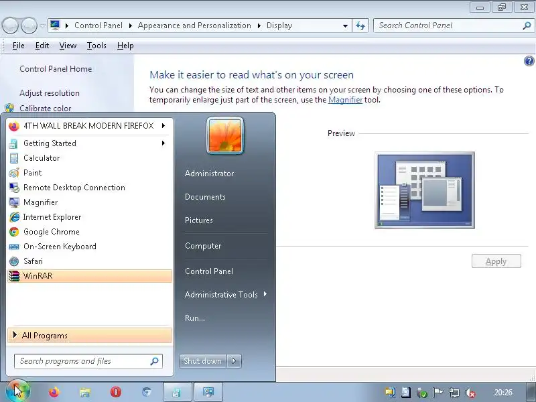The width and height of the screenshot is (536, 402).
Task: Click the Search programs and files box
Action: click(88, 361)
